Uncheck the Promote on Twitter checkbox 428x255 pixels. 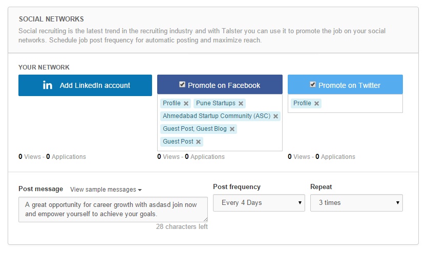pos(313,85)
